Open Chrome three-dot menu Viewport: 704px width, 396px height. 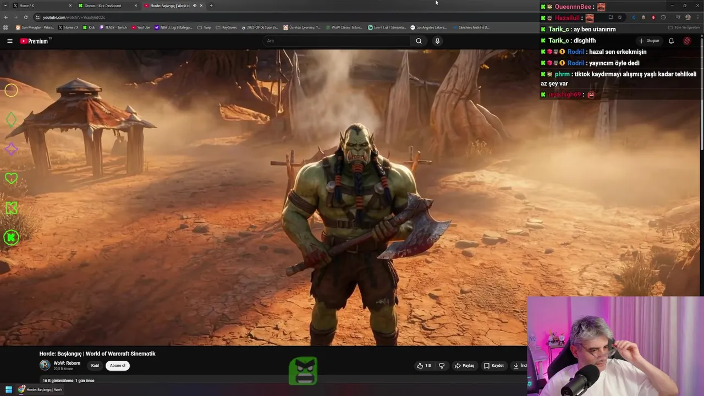(x=697, y=17)
